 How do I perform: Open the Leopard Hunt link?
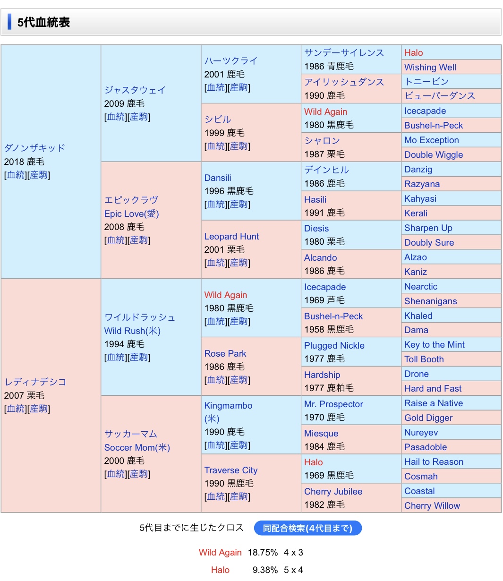pos(231,236)
